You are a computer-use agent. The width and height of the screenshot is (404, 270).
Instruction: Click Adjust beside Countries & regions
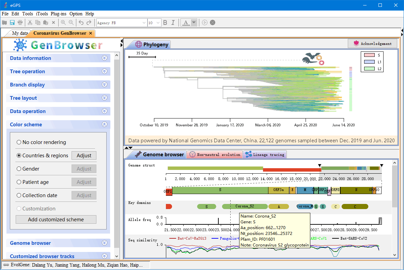tap(84, 155)
